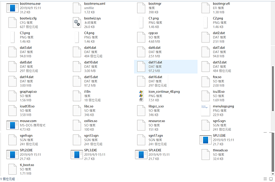Screen dimensions: 275x182
Task: Click the file icon of threads.so
Action: coord(205,155)
